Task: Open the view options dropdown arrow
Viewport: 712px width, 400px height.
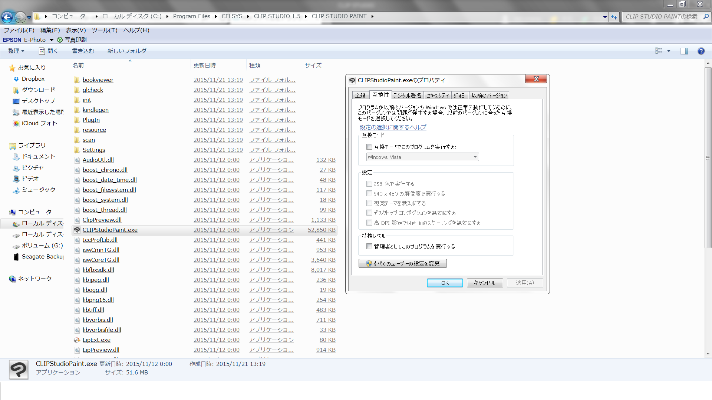Action: coord(669,51)
